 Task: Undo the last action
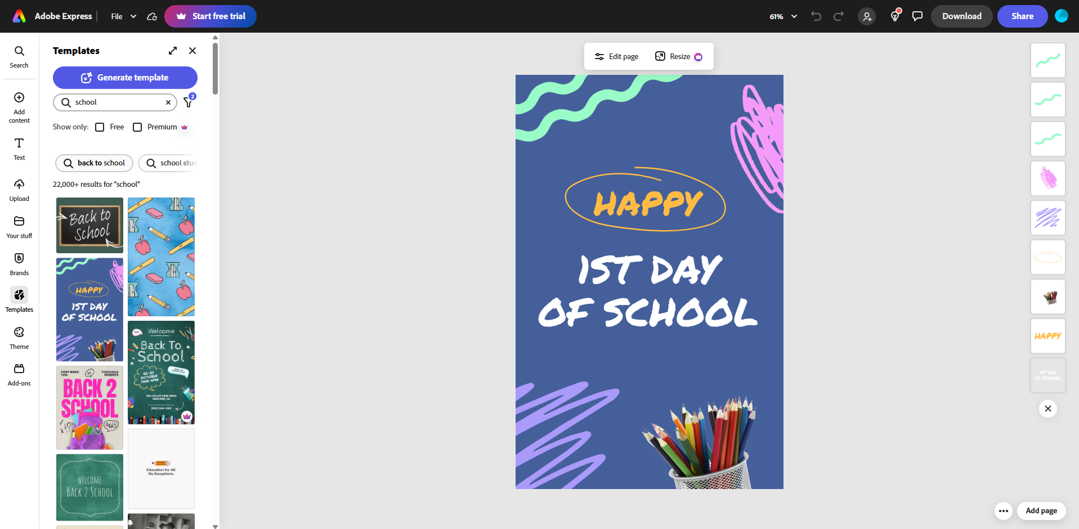tap(816, 16)
